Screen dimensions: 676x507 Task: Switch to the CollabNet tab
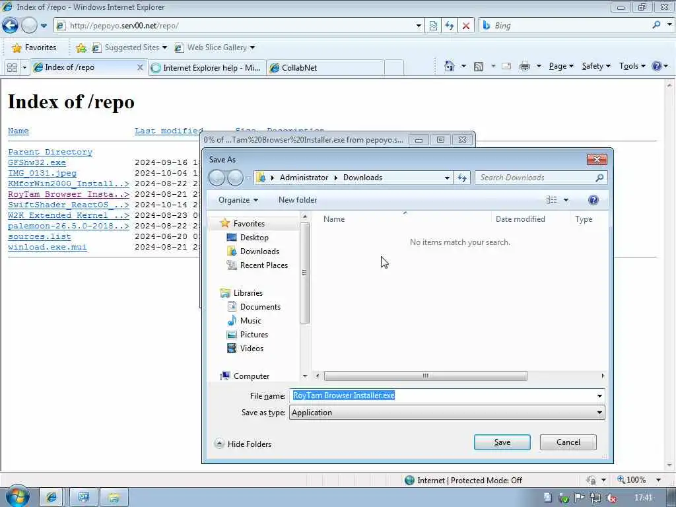coord(325,68)
